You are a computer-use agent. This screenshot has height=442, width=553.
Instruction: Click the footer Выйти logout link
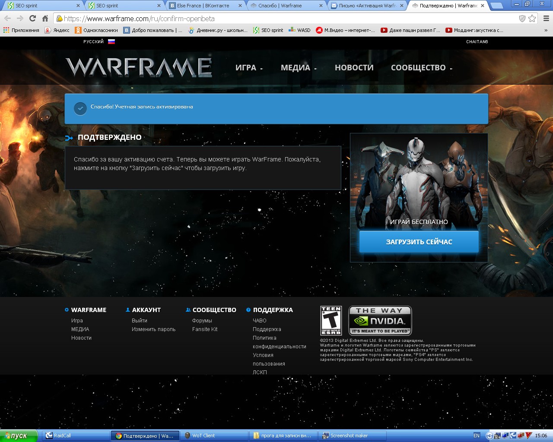click(x=140, y=321)
